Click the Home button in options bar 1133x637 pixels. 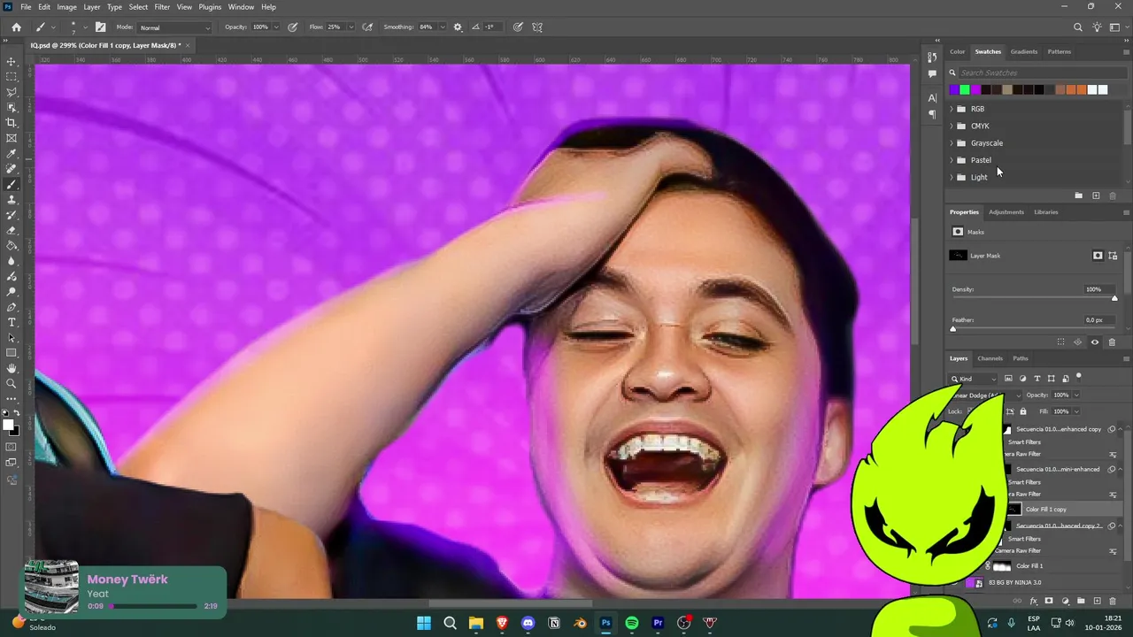(x=16, y=27)
